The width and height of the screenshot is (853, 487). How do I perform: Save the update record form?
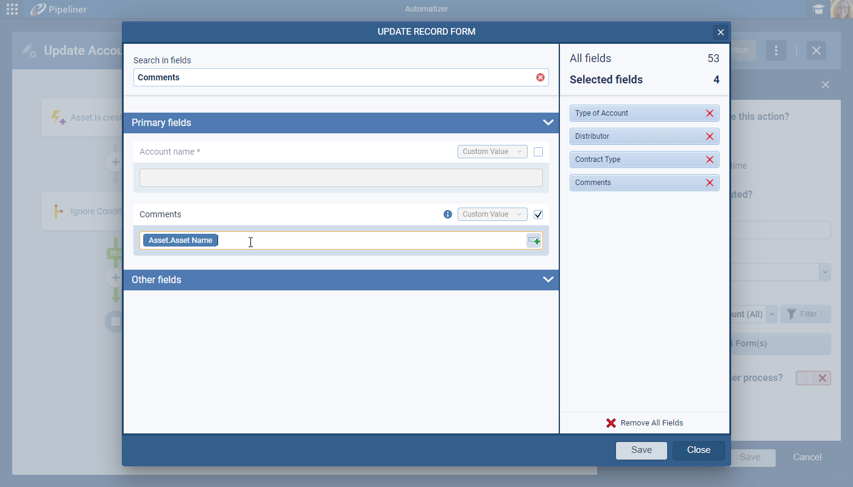click(641, 450)
